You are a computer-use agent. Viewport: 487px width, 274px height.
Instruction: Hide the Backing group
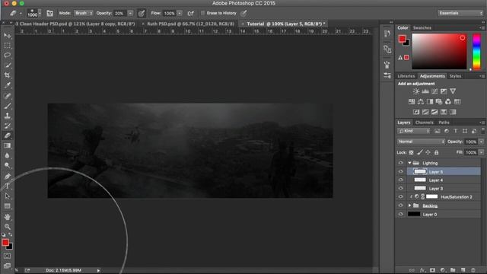coord(400,205)
